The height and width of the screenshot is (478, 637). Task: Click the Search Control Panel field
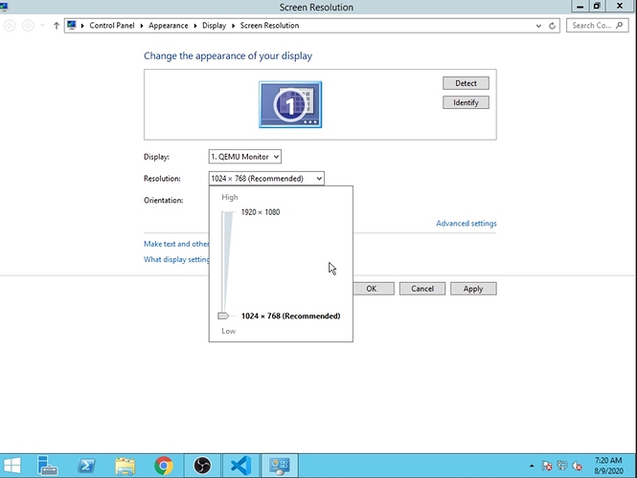point(594,26)
